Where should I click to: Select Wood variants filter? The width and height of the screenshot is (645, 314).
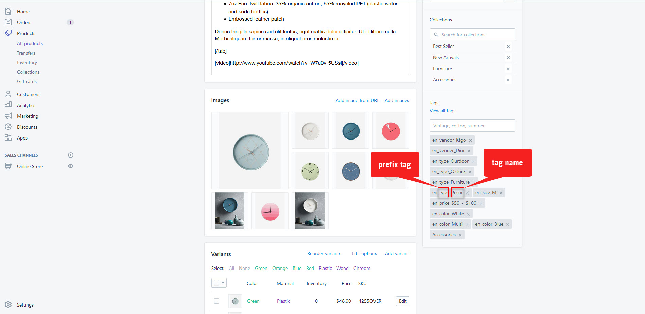[x=343, y=268]
